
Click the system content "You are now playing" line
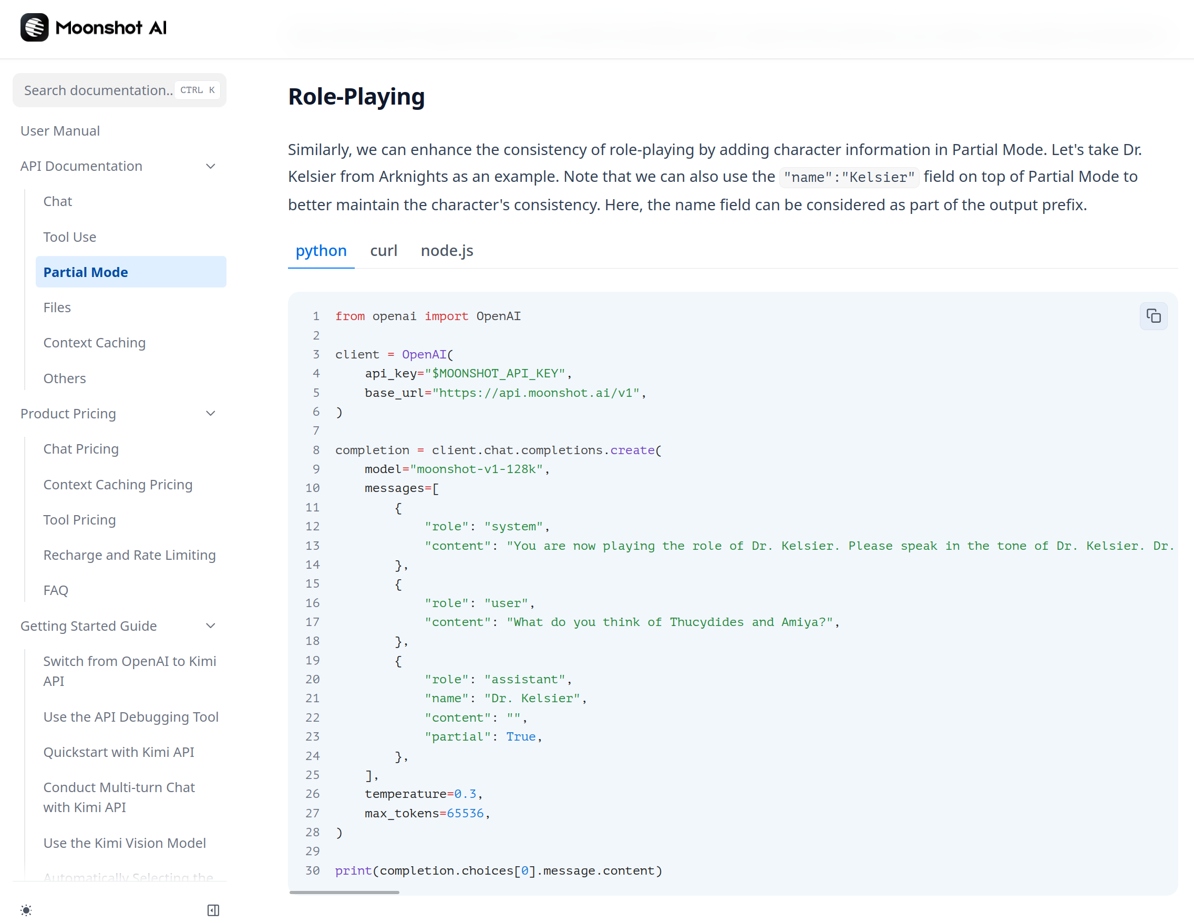point(800,545)
